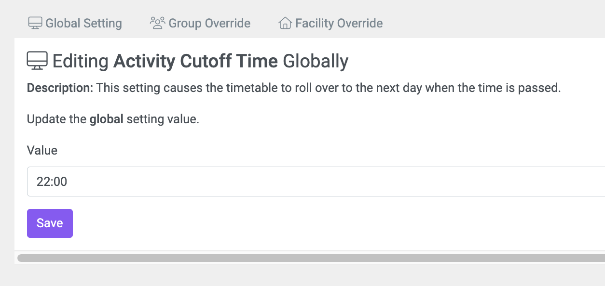Click the 22:00 text inside Value field
This screenshot has height=286, width=605.
(x=52, y=182)
